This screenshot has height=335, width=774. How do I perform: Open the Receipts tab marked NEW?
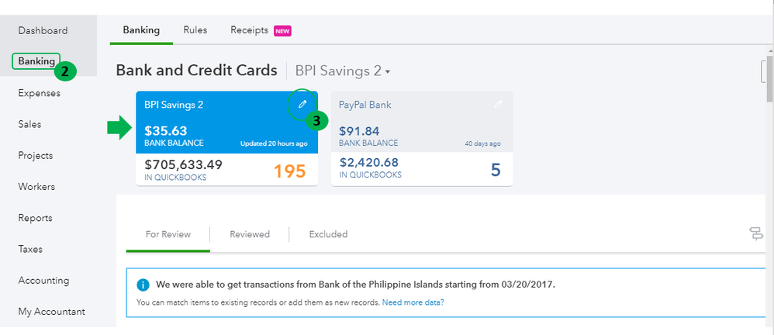[250, 30]
